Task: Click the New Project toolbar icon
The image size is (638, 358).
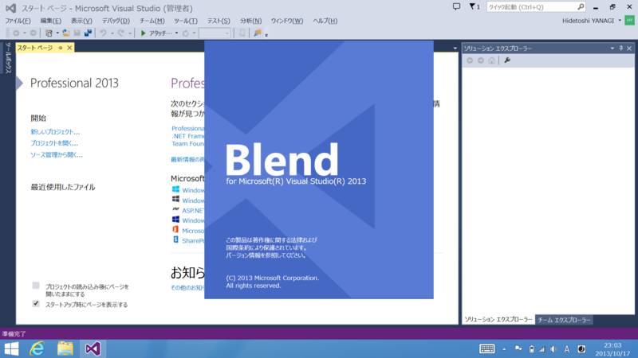Action: (x=49, y=33)
